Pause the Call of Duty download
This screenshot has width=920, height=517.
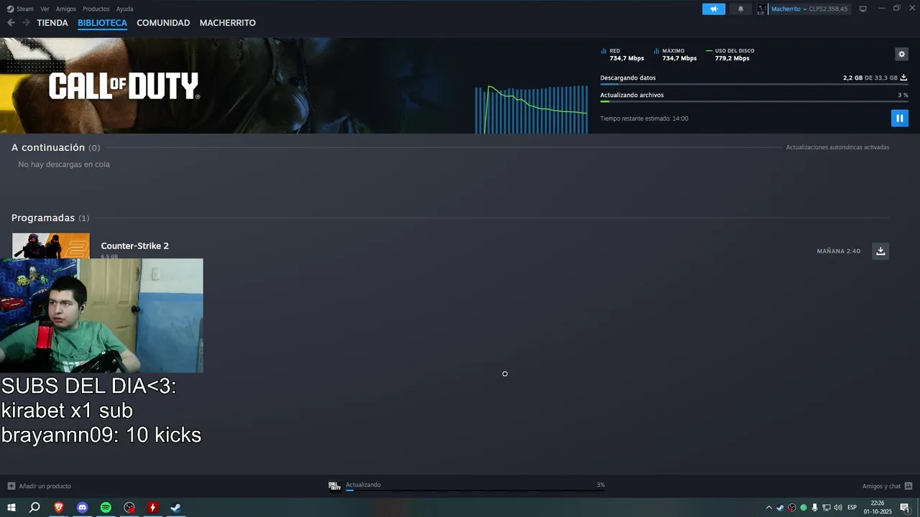pos(899,118)
